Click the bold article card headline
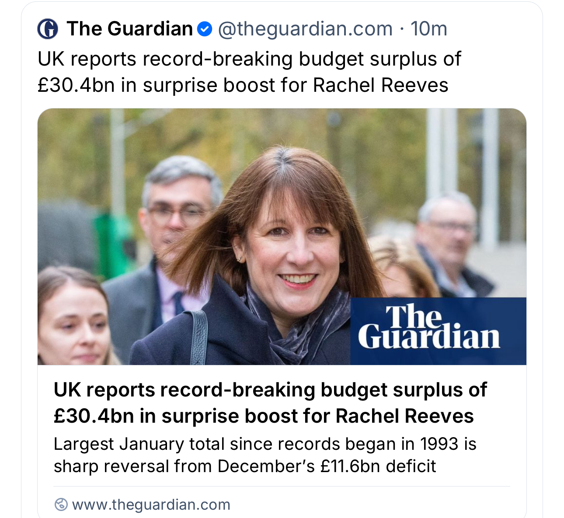Image resolution: width=564 pixels, height=518 pixels. [270, 403]
